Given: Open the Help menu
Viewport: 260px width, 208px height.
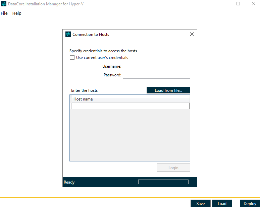Looking at the screenshot, I should coord(17,13).
